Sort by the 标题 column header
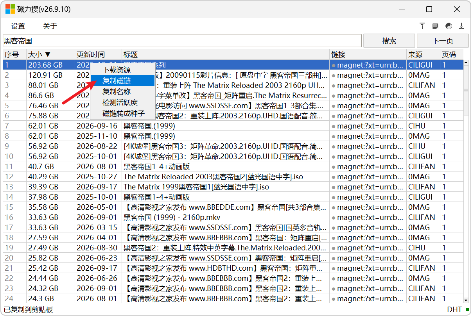The height and width of the screenshot is (316, 472). [x=226, y=55]
